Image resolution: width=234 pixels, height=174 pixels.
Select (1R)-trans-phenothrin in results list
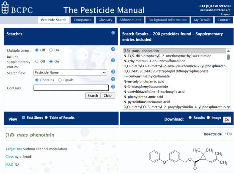point(174,51)
